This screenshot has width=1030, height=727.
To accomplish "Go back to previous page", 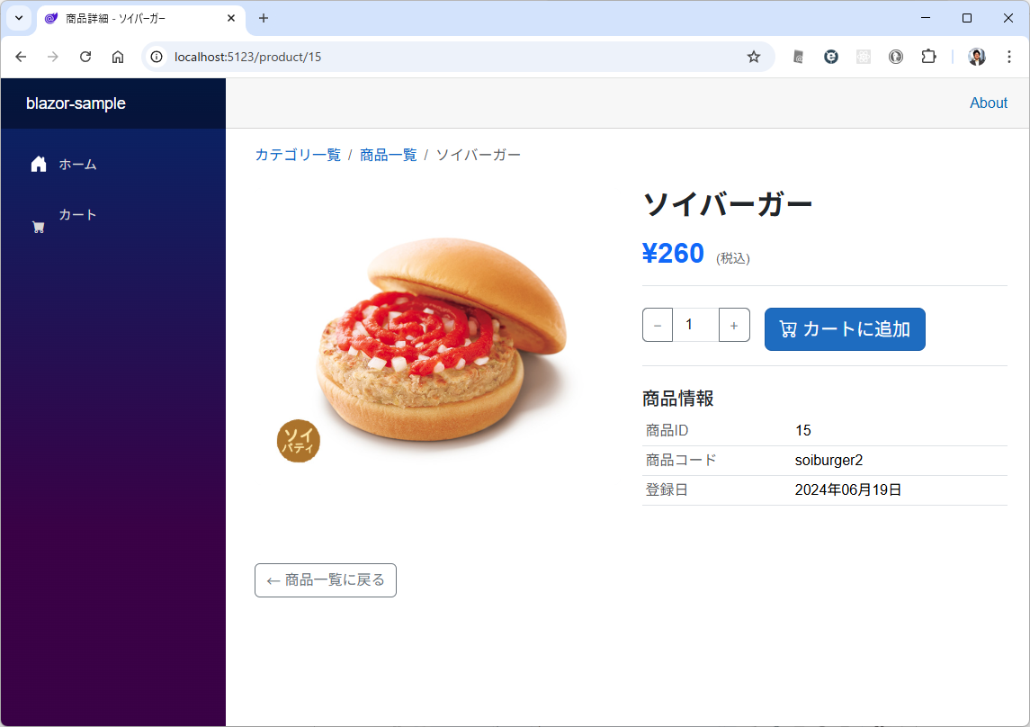I will click(x=21, y=58).
